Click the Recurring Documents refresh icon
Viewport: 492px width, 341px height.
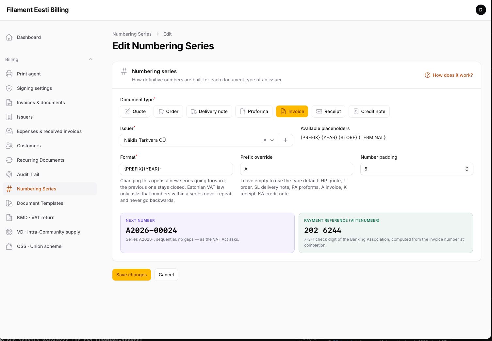9,160
